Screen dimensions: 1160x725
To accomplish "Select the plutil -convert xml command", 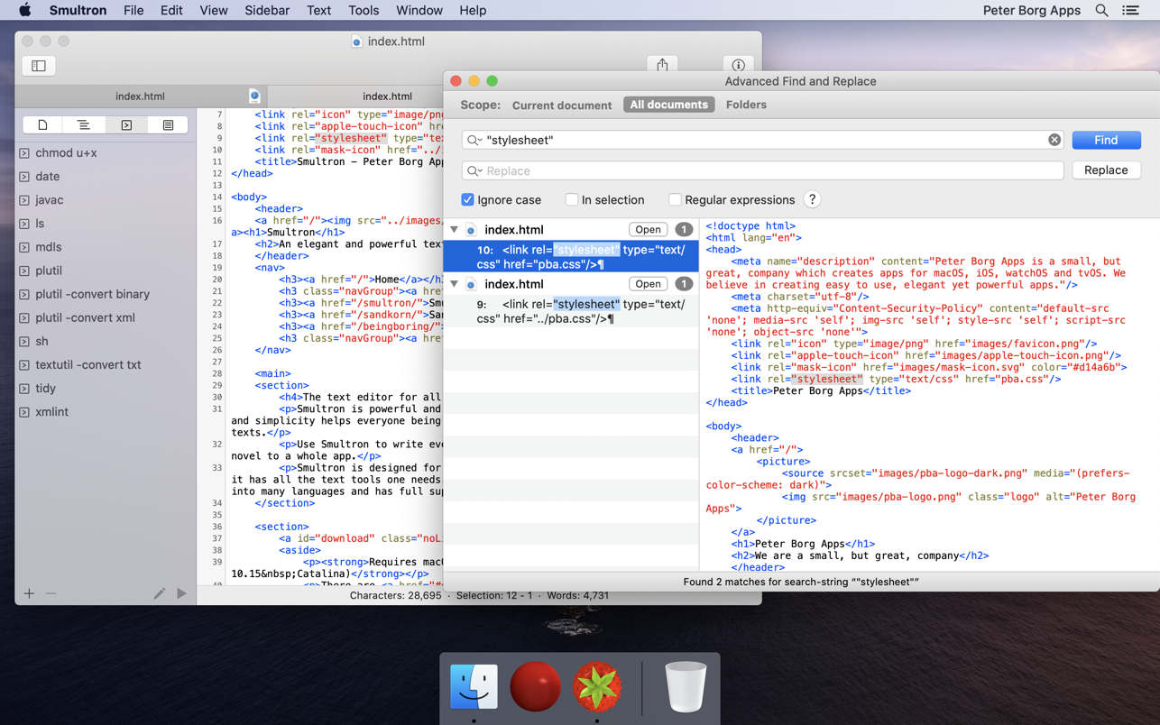I will (85, 317).
